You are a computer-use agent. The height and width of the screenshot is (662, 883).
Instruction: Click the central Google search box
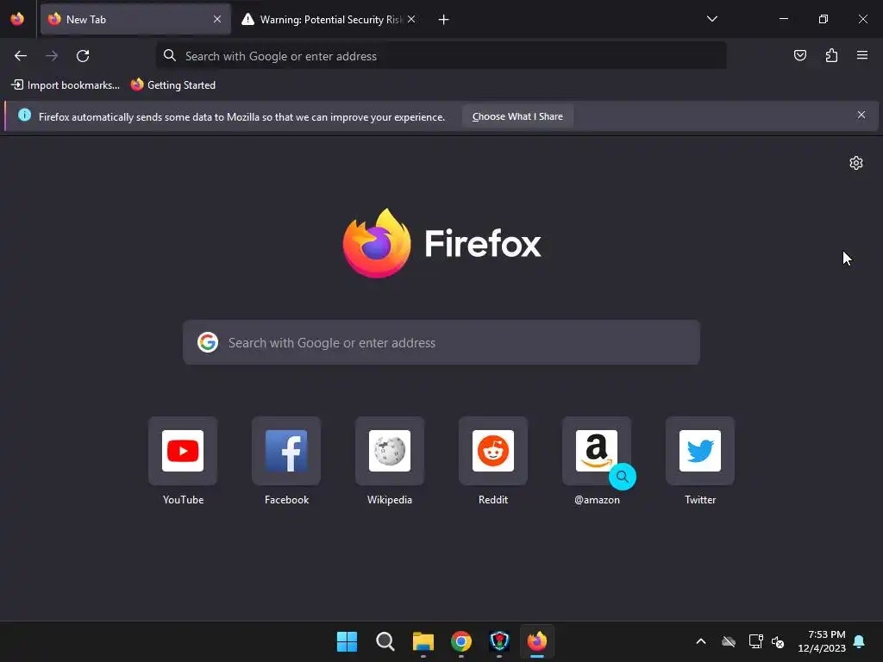click(x=441, y=342)
